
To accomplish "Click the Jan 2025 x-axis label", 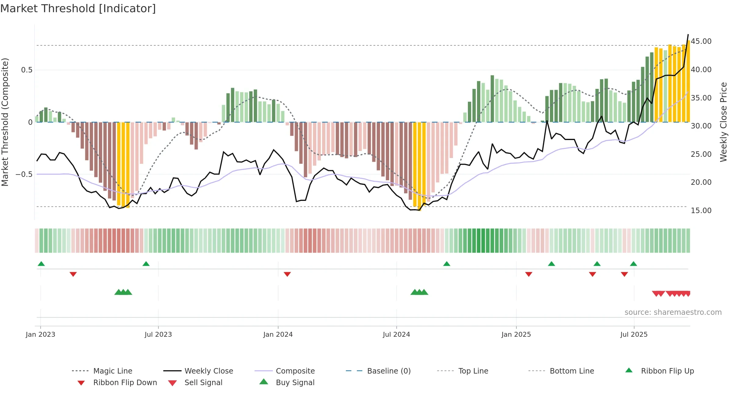I will [x=516, y=335].
